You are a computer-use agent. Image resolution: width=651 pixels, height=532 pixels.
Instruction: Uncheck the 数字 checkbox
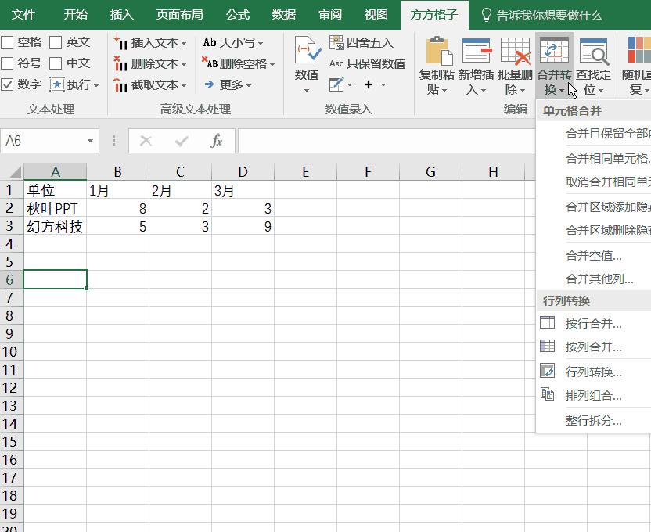pyautogui.click(x=8, y=84)
